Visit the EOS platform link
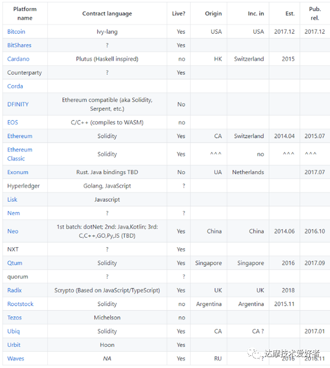This screenshot has height=368, width=330. click(x=13, y=122)
